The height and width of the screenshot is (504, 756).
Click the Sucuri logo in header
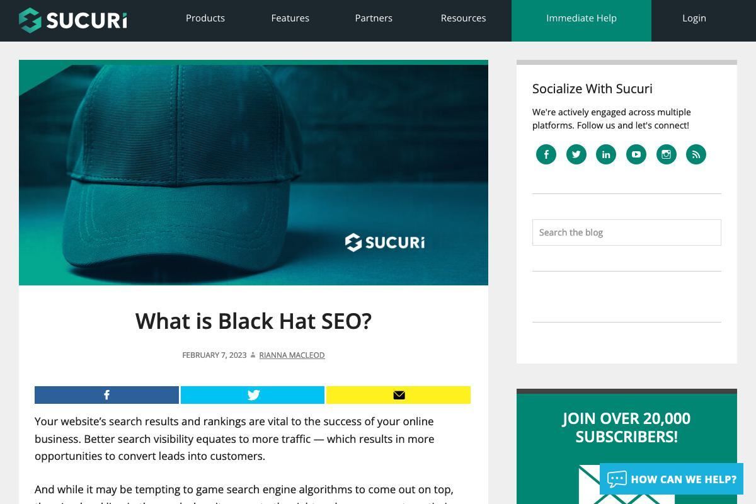click(73, 20)
